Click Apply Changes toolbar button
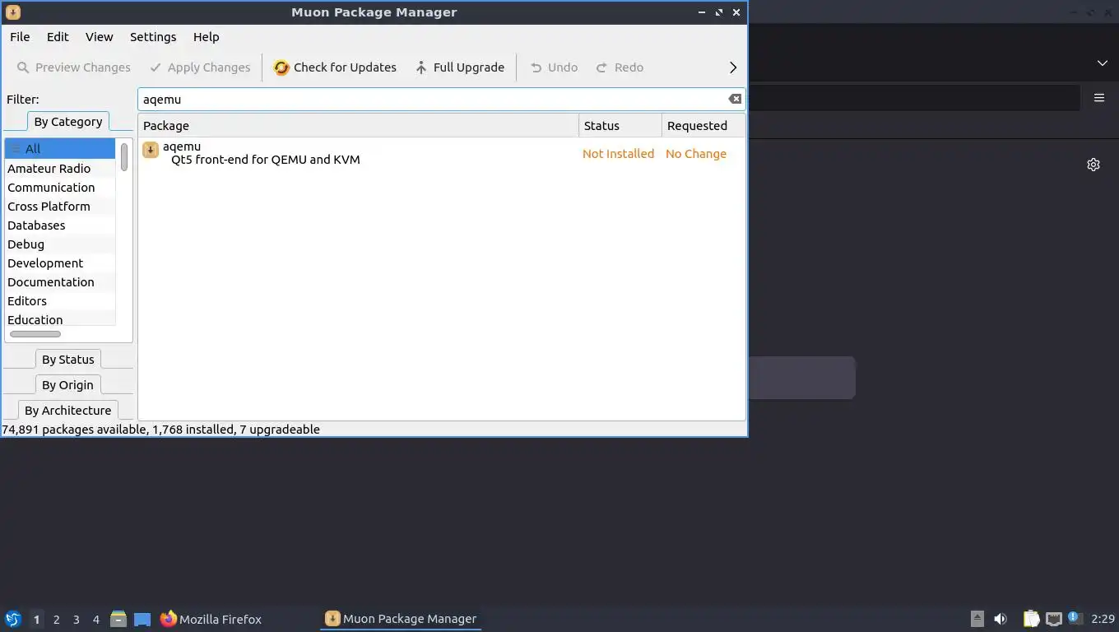 (x=200, y=67)
